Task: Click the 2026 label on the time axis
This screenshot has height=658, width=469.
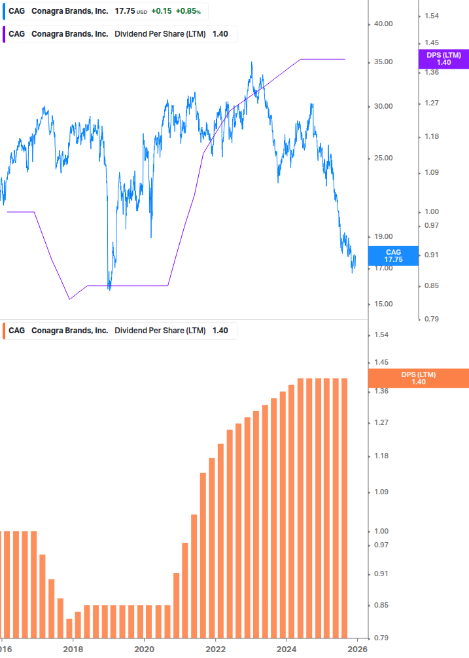Action: [x=358, y=649]
